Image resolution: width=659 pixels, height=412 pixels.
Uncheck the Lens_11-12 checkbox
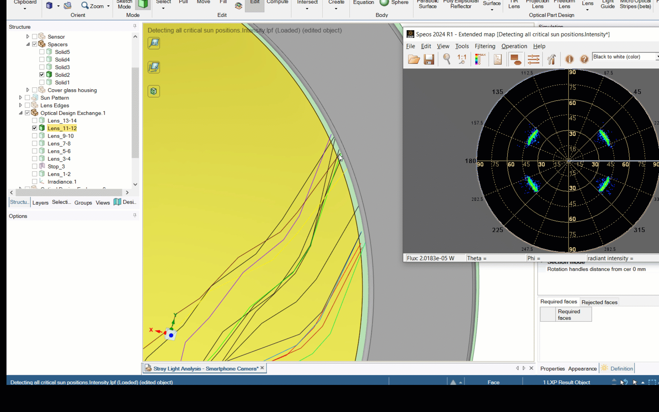click(35, 128)
